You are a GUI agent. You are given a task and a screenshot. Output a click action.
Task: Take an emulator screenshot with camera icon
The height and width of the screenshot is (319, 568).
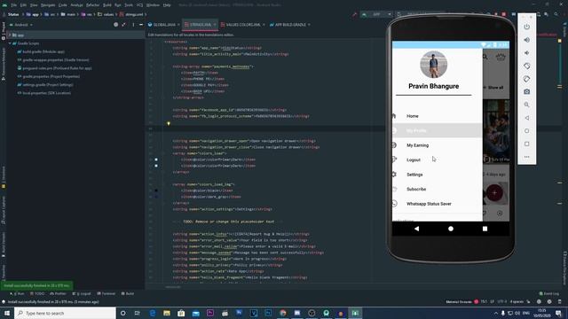[x=526, y=92]
